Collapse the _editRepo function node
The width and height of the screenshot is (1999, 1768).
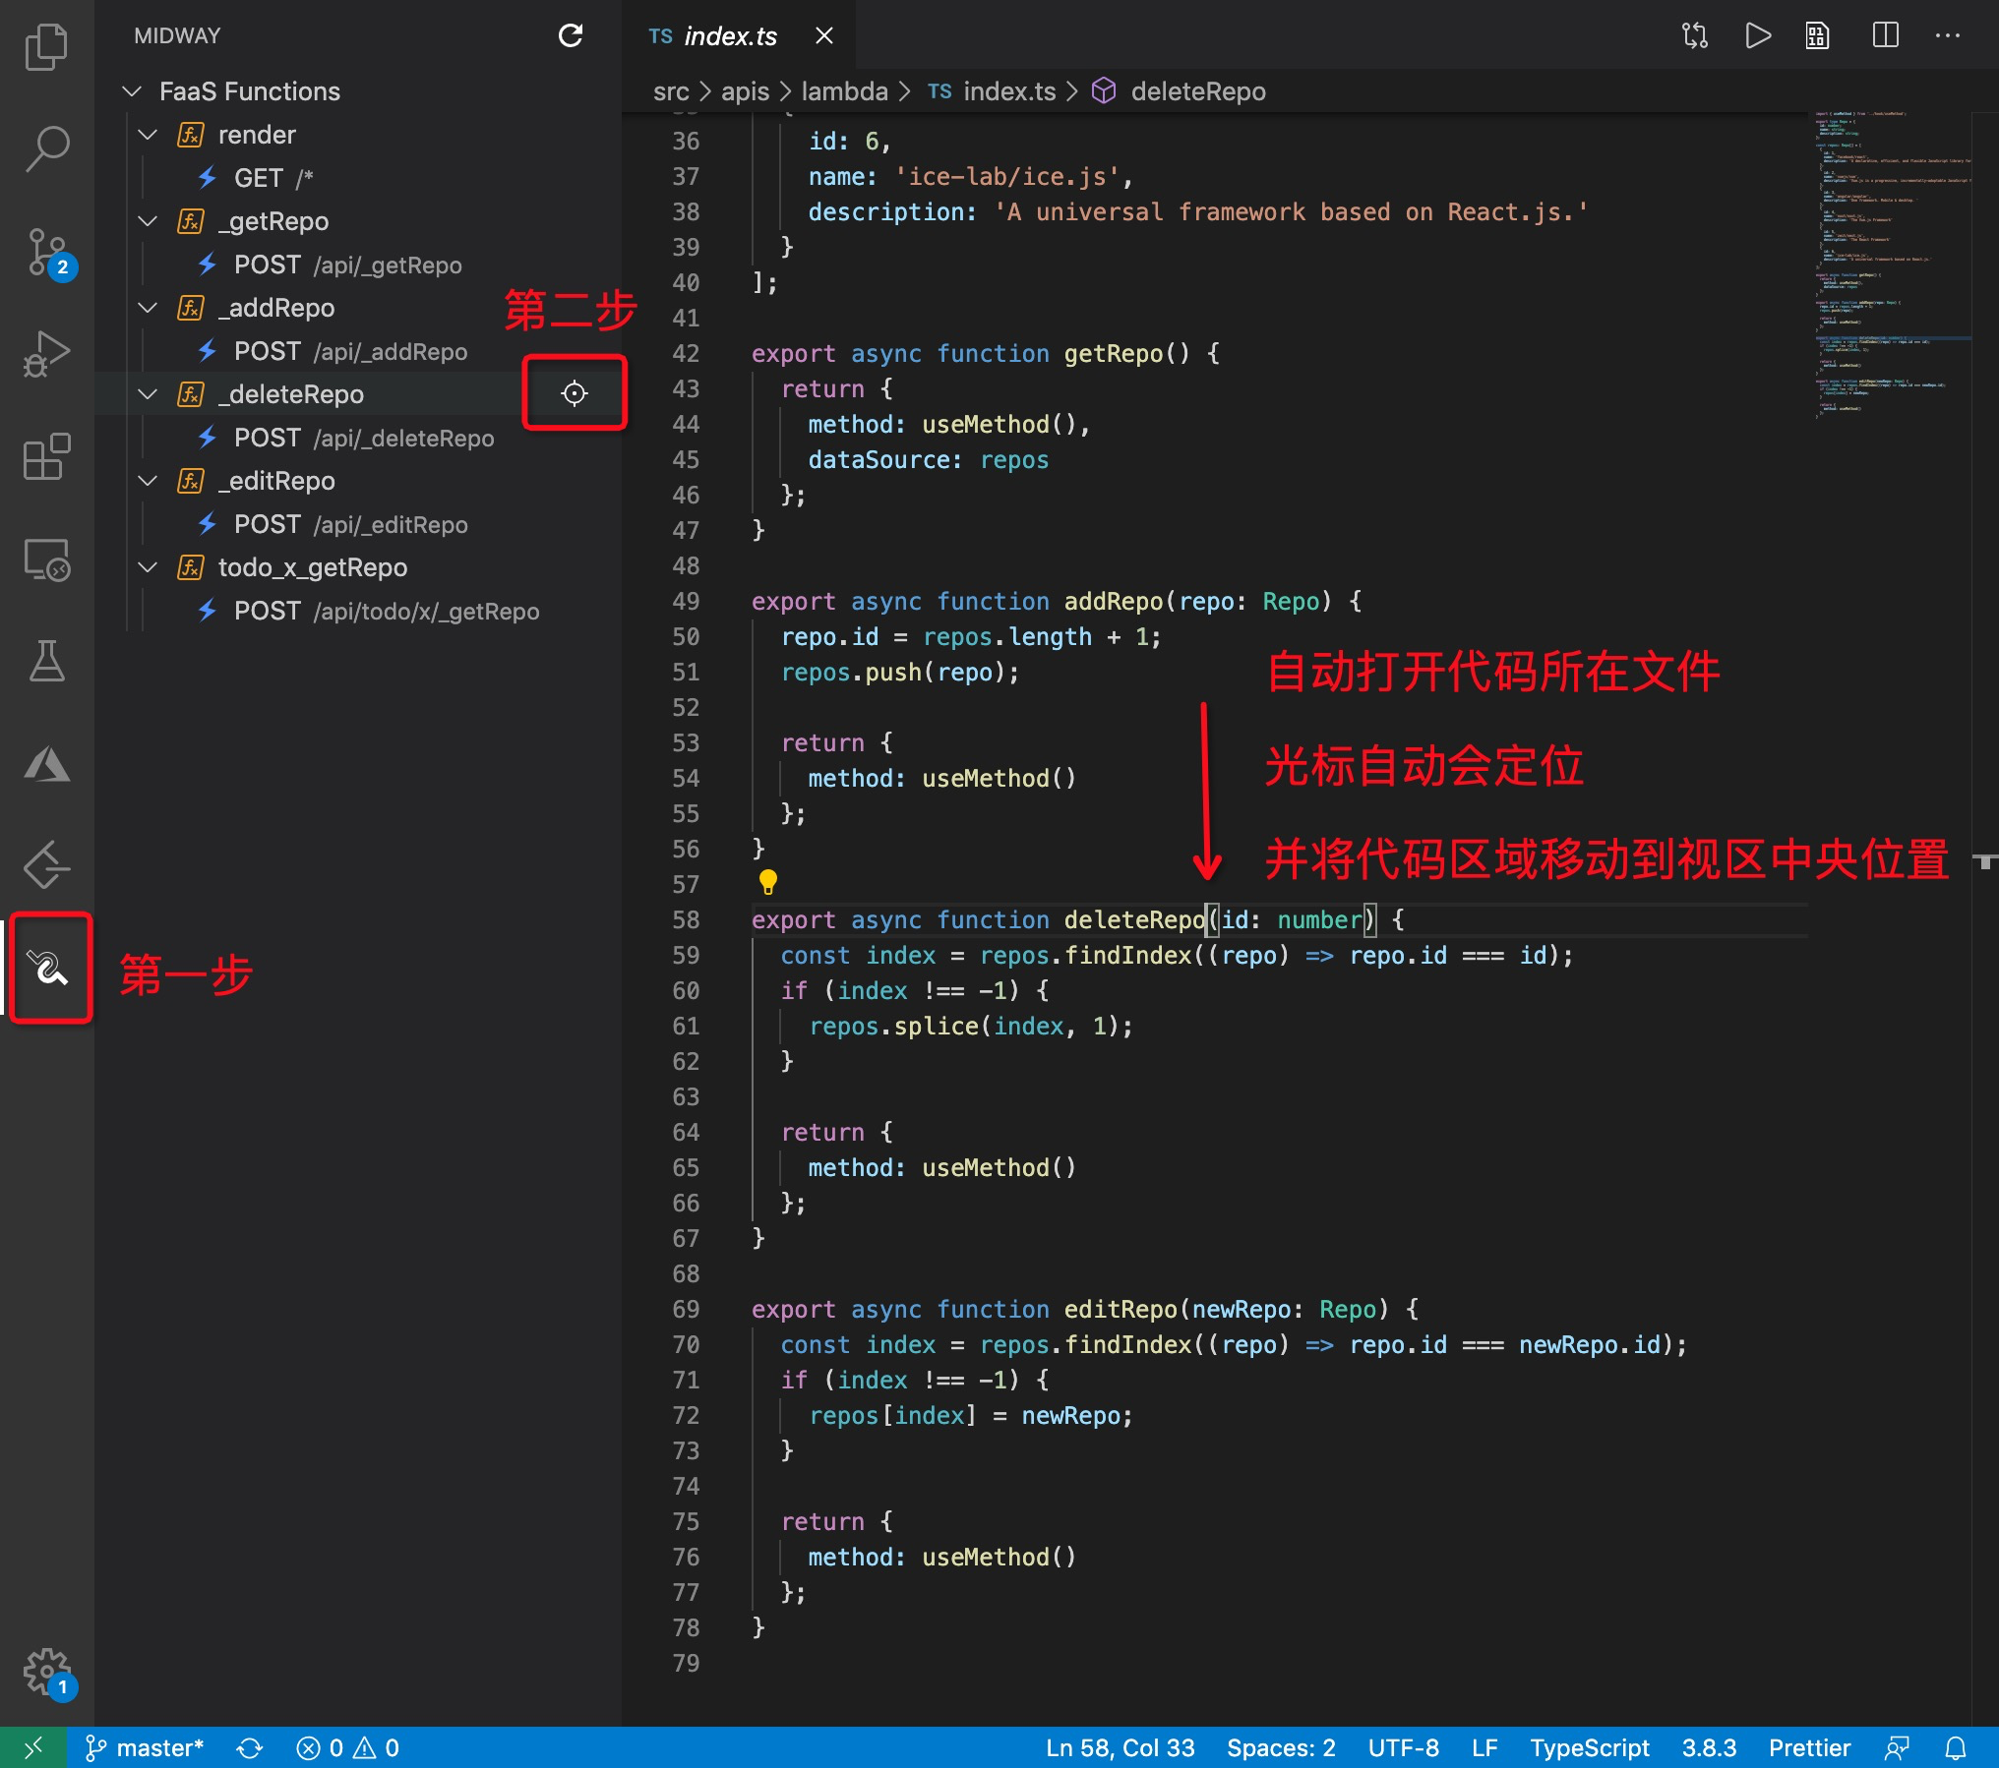point(149,481)
